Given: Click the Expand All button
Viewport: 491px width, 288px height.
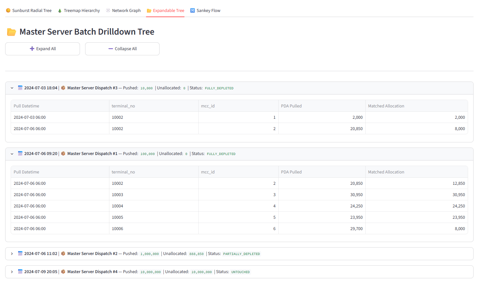Looking at the screenshot, I should pos(42,49).
